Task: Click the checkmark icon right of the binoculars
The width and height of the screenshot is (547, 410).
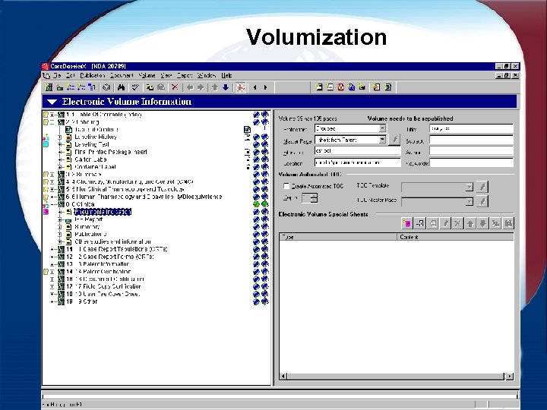Action: point(135,87)
